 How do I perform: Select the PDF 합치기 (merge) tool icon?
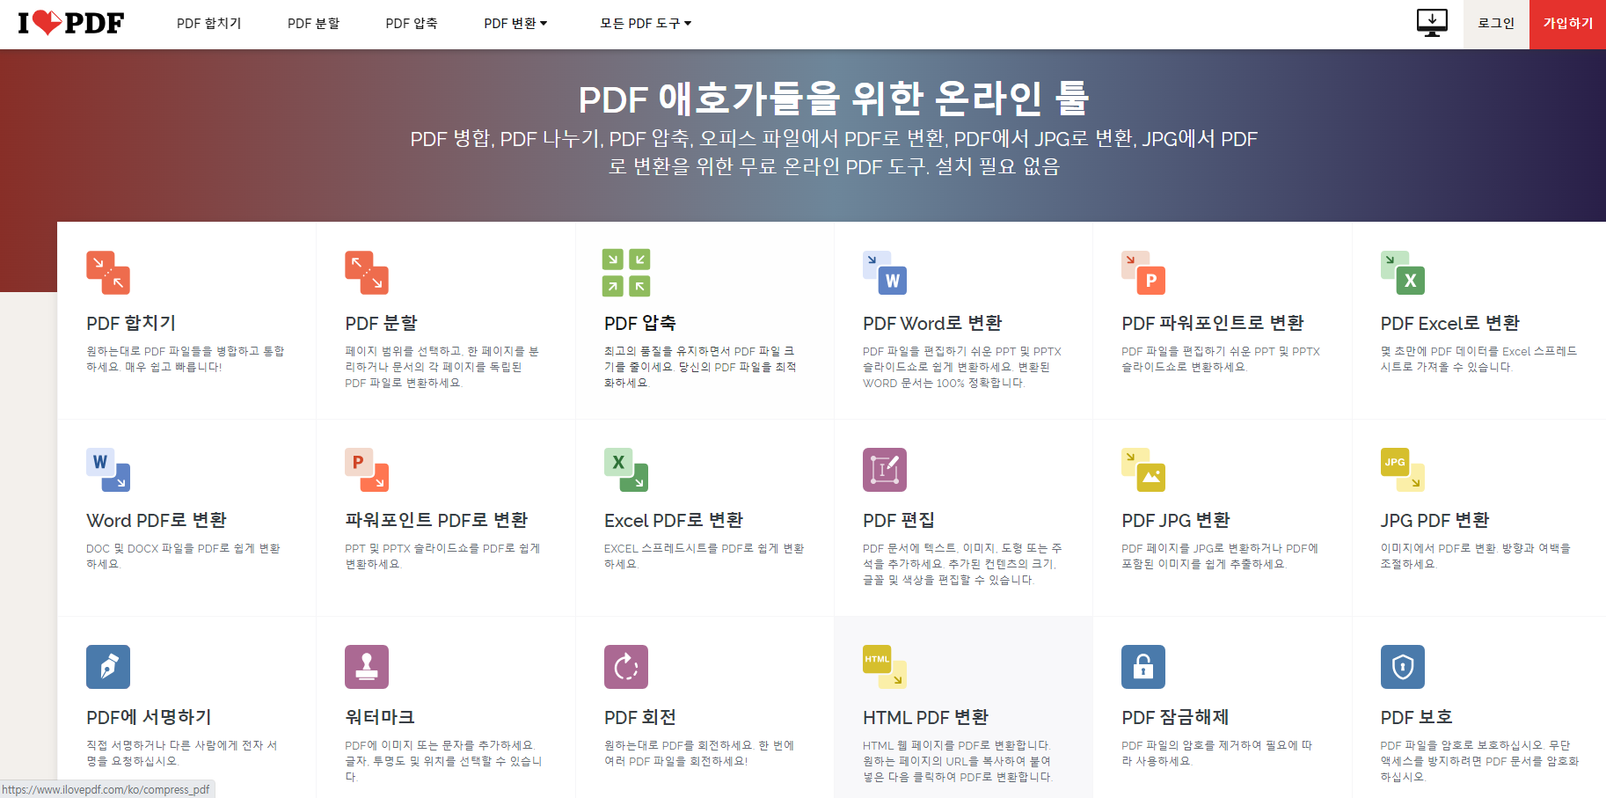coord(107,273)
